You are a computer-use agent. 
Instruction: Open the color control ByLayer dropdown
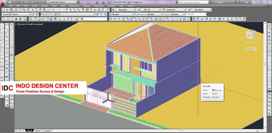[122, 14]
